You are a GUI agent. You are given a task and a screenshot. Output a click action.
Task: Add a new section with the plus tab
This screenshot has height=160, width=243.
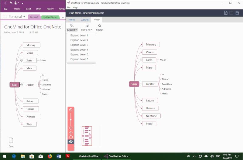pos(63,18)
